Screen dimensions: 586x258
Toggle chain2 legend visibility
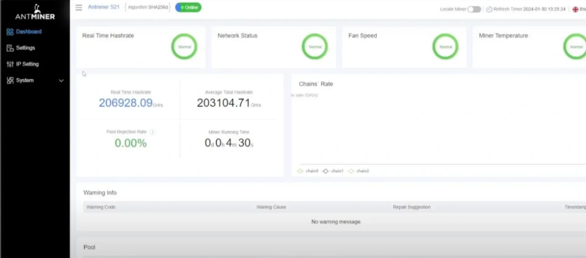[358, 171]
